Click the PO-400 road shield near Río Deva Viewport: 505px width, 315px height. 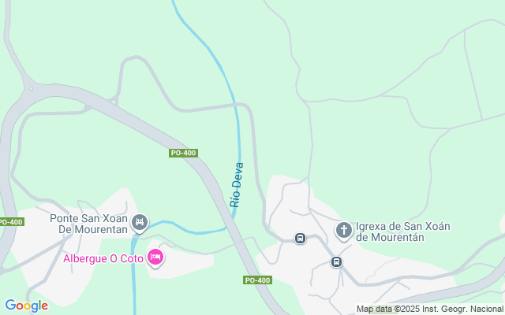[183, 153]
